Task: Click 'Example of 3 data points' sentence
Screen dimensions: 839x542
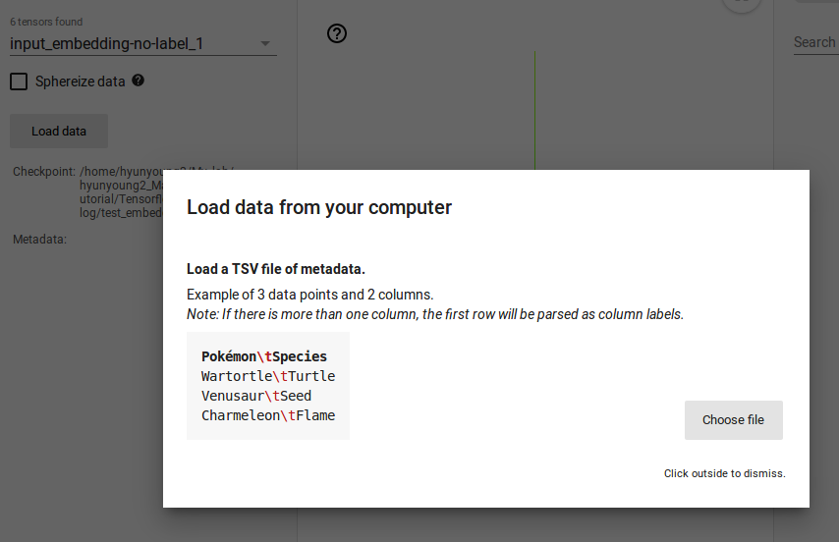Action: [x=309, y=295]
